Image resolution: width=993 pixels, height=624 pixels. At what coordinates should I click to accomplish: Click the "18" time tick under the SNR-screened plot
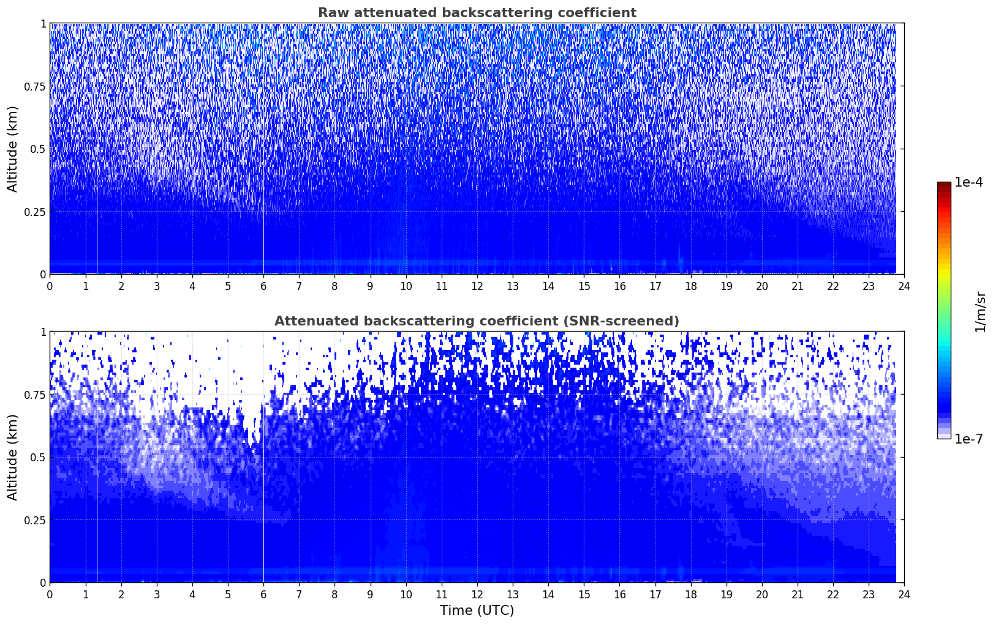[x=691, y=594]
